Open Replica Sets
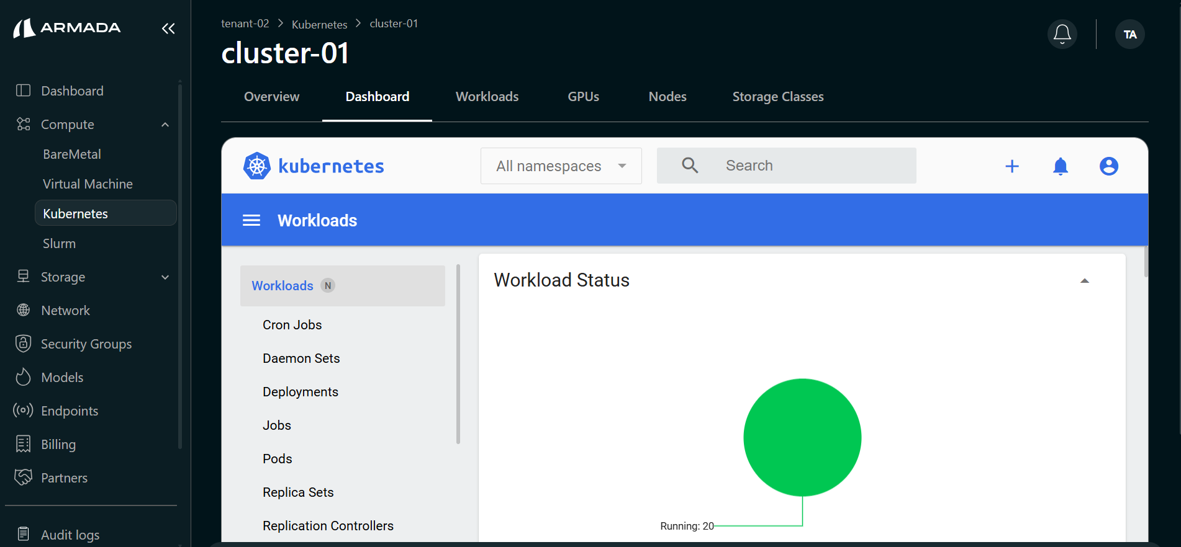The width and height of the screenshot is (1181, 547). [x=298, y=492]
